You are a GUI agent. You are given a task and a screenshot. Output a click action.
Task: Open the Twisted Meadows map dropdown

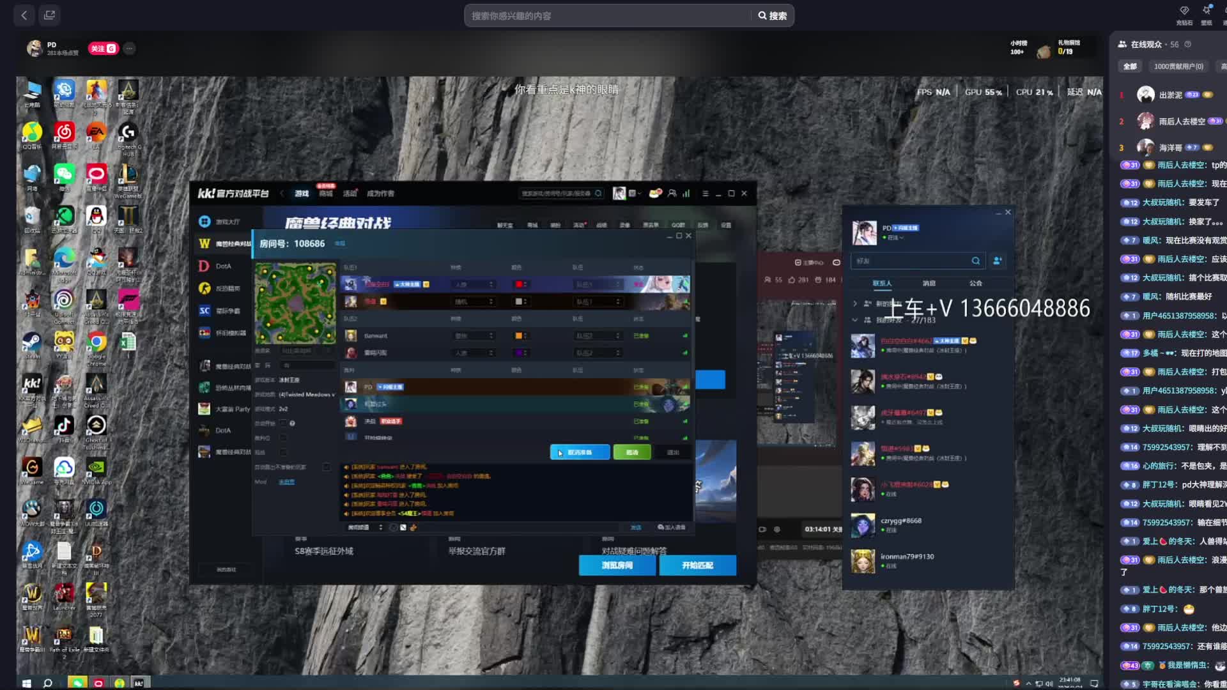point(307,394)
